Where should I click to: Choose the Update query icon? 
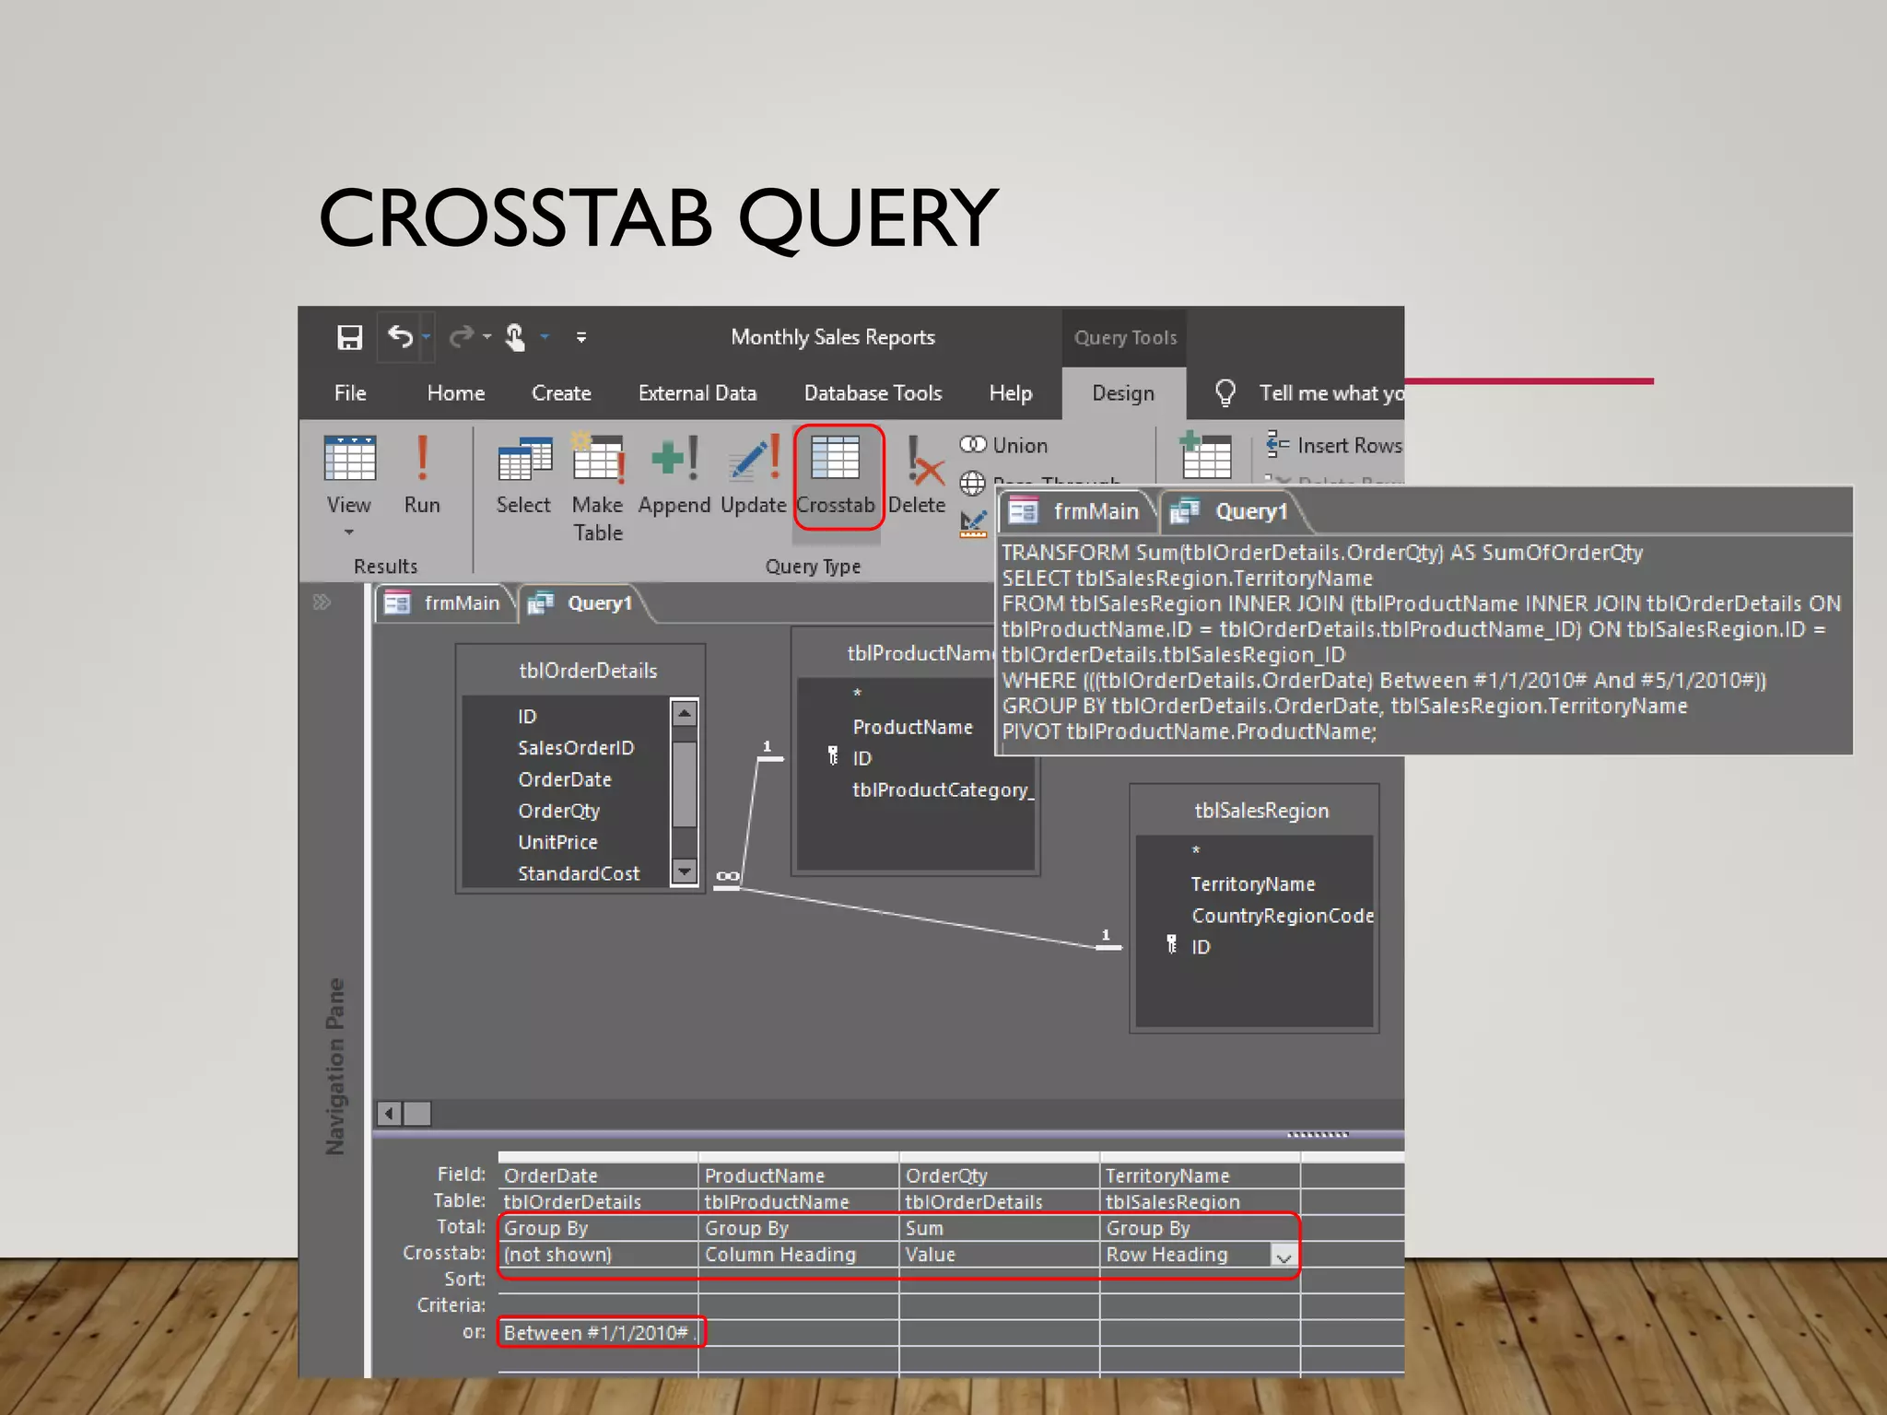tap(754, 458)
